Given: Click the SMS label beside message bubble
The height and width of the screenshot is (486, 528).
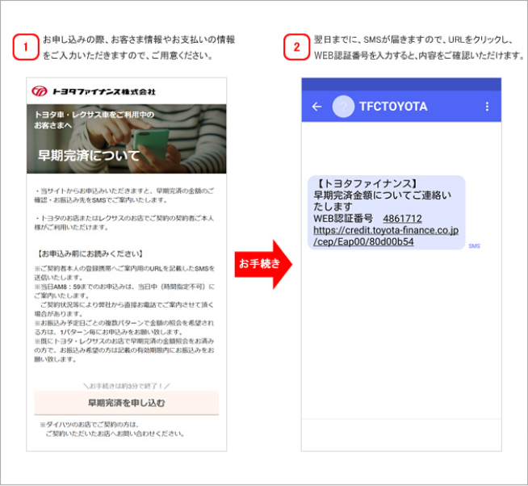Looking at the screenshot, I should pyautogui.click(x=474, y=246).
